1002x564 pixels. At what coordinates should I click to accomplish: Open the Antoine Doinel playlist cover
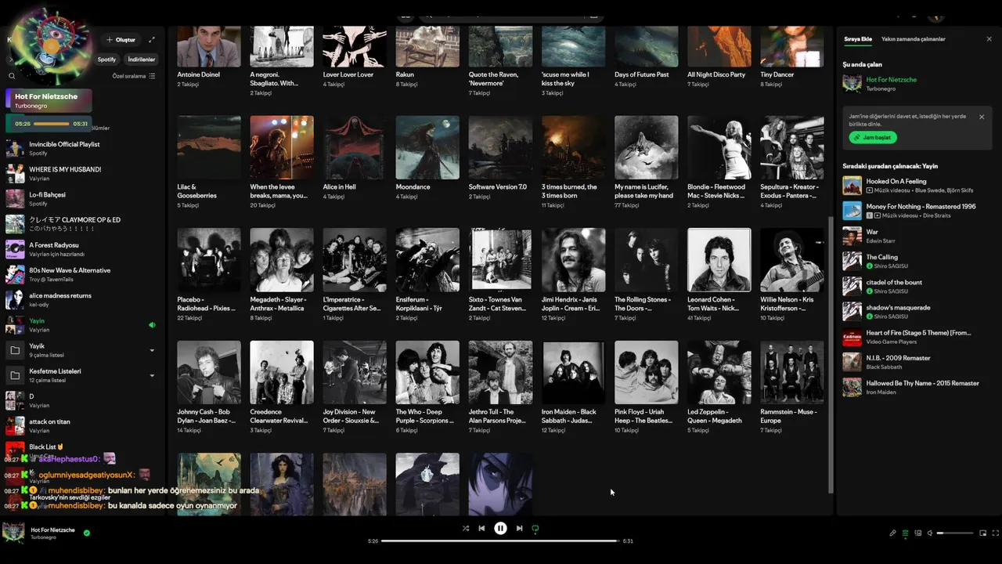pos(209,45)
